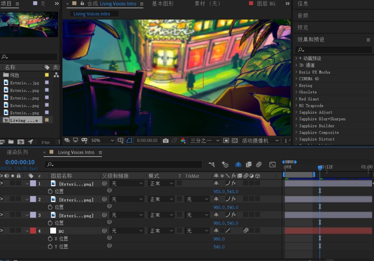Image resolution: width=374 pixels, height=261 pixels.
Task: Hide layer 2 with its eye icon
Action: tap(1, 199)
